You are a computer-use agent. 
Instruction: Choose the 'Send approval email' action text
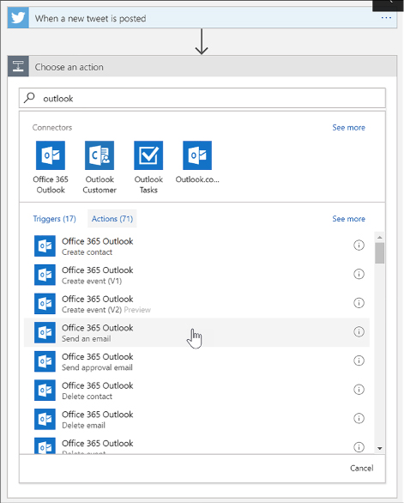(97, 367)
